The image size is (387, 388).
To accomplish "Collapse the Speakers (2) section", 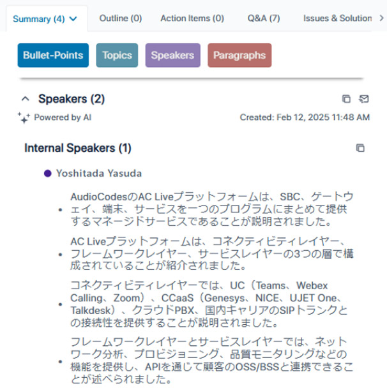I will click(x=26, y=99).
